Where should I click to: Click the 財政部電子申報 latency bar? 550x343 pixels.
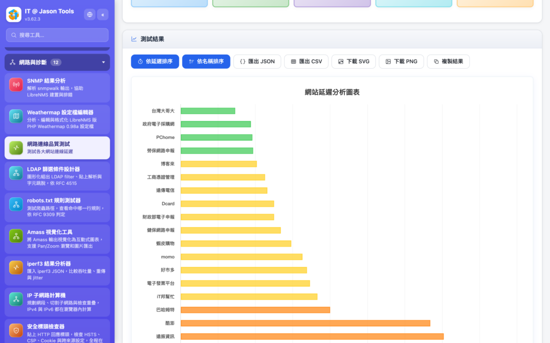227,217
